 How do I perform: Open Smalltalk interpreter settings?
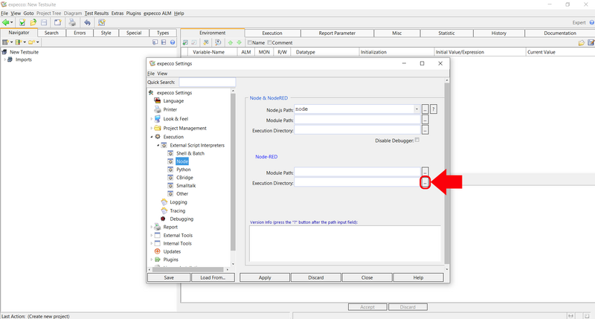click(186, 186)
